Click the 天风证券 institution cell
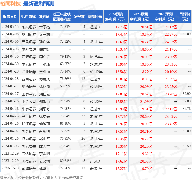The height and width of the screenshot is (180, 192). click(x=29, y=42)
